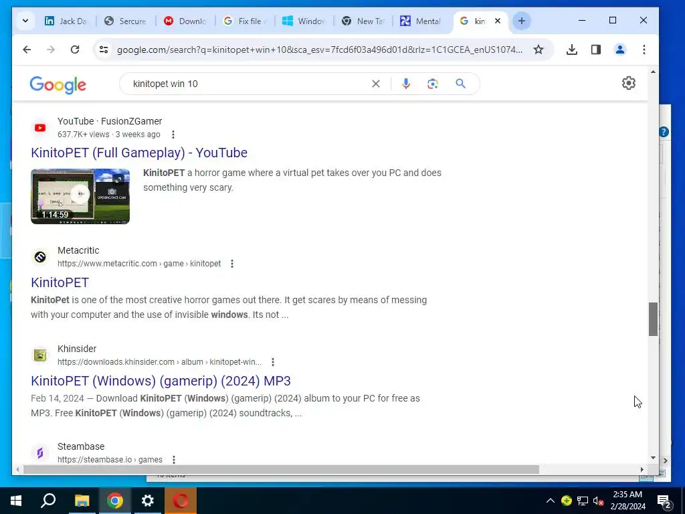Click the scrollbar up arrow
Screen dimensions: 685x514
(653, 72)
